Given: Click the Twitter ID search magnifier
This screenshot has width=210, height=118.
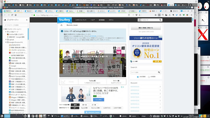Looking at the screenshot, I should pyautogui.click(x=160, y=20).
